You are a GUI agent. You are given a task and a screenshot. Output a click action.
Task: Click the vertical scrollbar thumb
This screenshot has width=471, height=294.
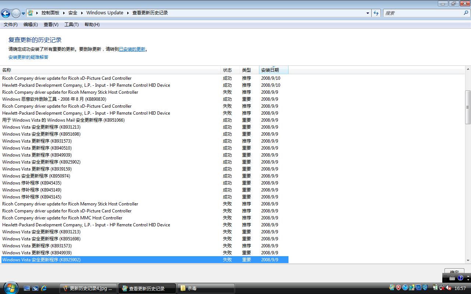pos(468,107)
